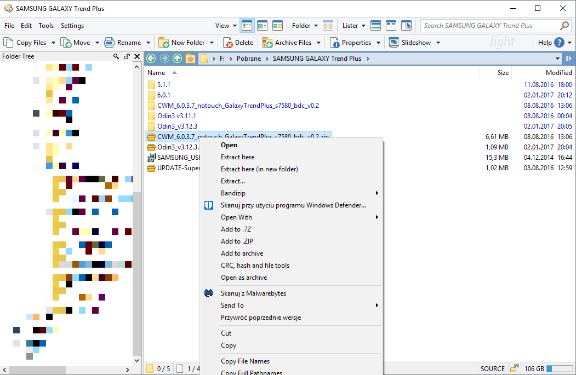
Task: Choose Copy File Names
Action: click(x=292, y=361)
